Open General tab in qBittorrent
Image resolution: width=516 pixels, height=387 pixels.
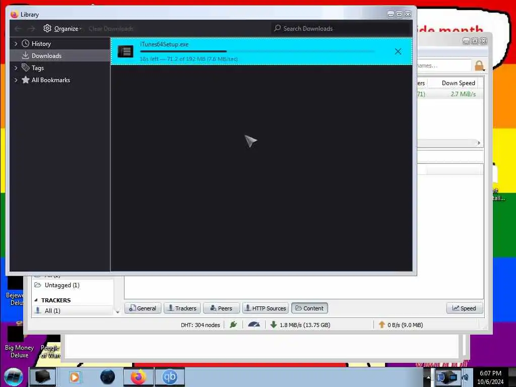pos(143,308)
